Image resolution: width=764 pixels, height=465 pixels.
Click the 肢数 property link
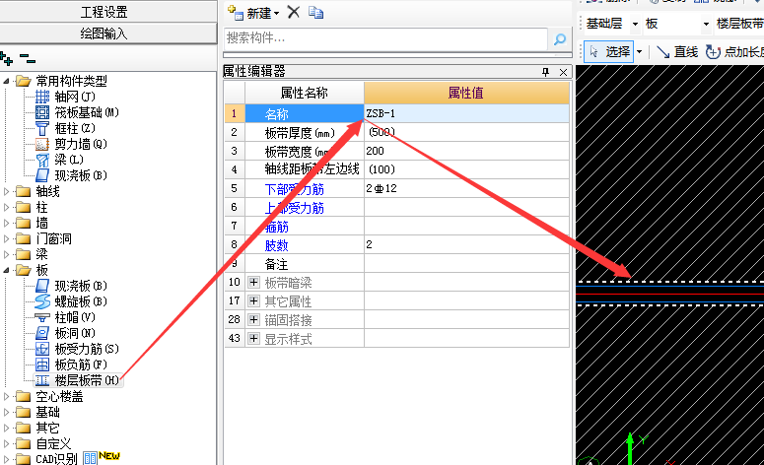[x=277, y=245]
